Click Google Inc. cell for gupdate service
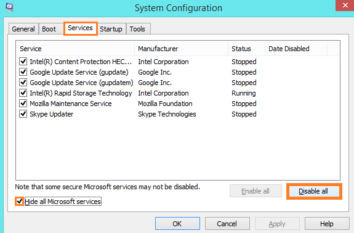 tap(155, 72)
